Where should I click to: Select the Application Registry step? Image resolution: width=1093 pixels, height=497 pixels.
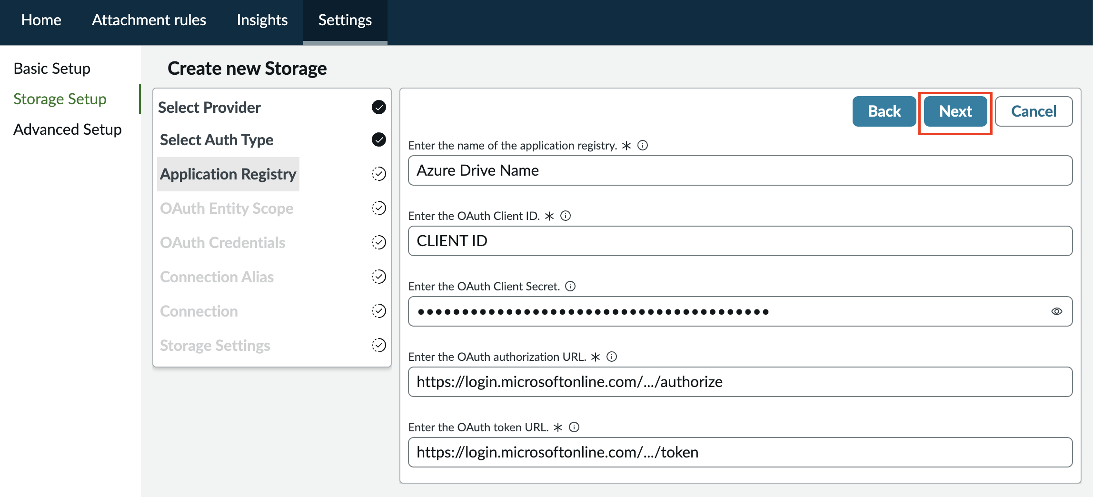tap(228, 174)
